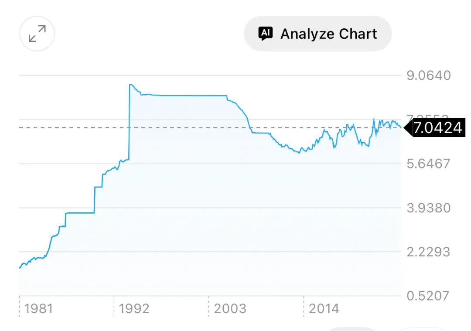Click the line's starting point at left edge
The height and width of the screenshot is (331, 471).
point(20,267)
